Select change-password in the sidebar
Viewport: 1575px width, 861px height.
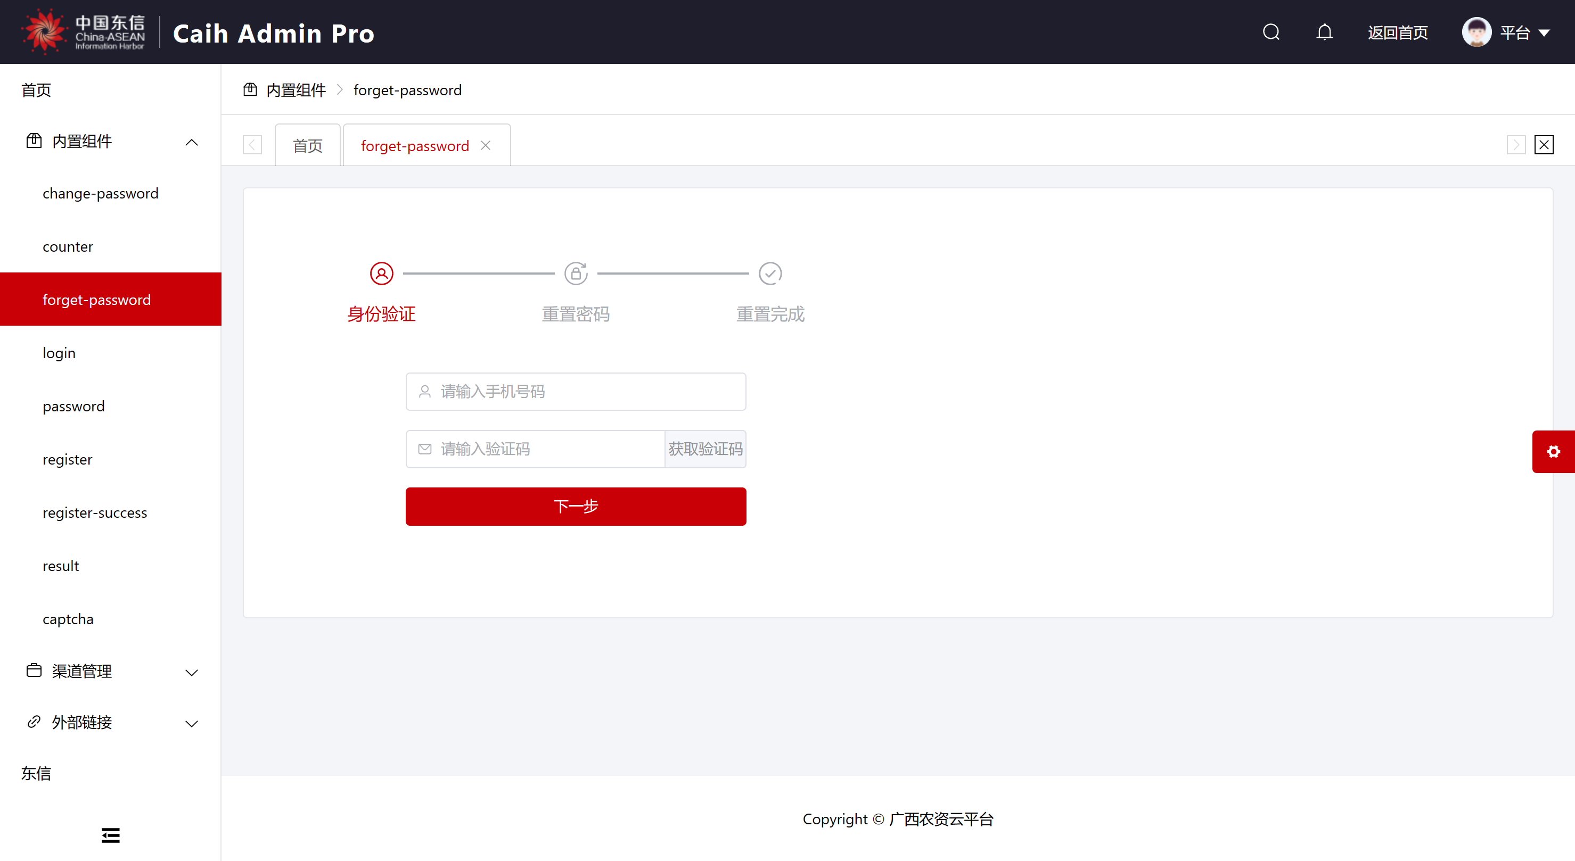point(100,194)
